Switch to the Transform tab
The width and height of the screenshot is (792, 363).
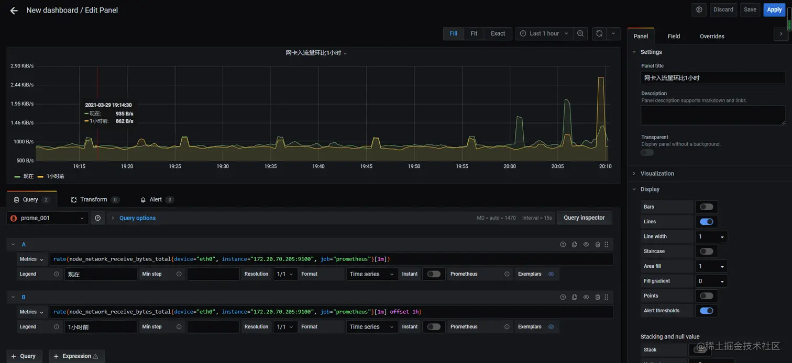pyautogui.click(x=95, y=200)
